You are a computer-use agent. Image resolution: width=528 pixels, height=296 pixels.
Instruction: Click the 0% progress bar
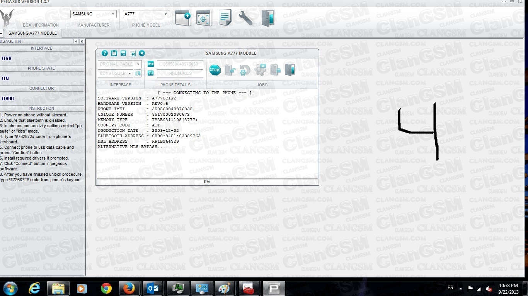point(207,182)
